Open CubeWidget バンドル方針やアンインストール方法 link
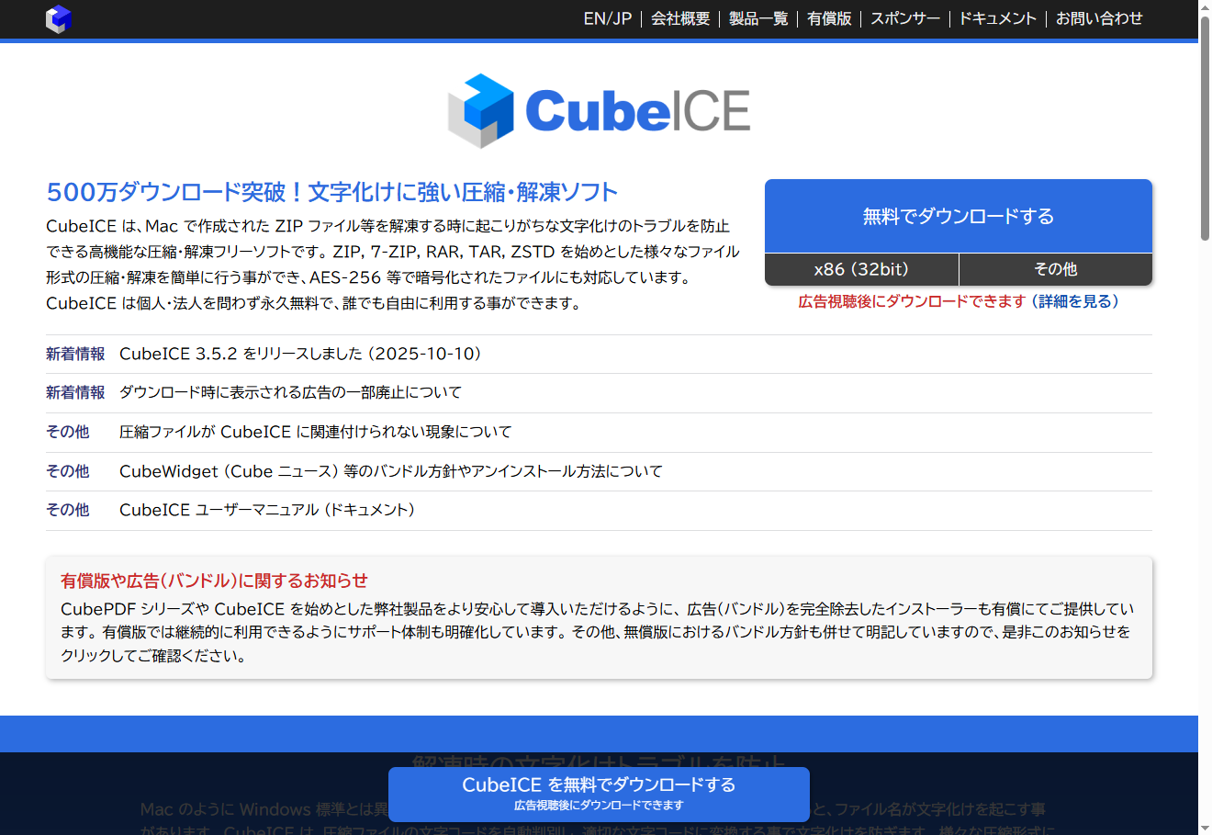Image resolution: width=1212 pixels, height=835 pixels. tap(390, 471)
